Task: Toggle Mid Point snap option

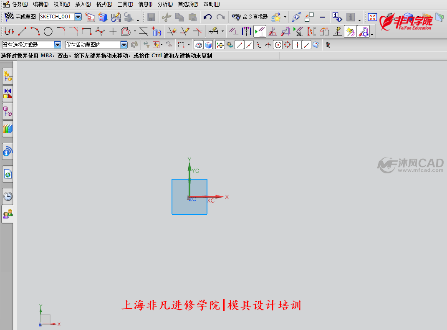Action: coord(249,45)
